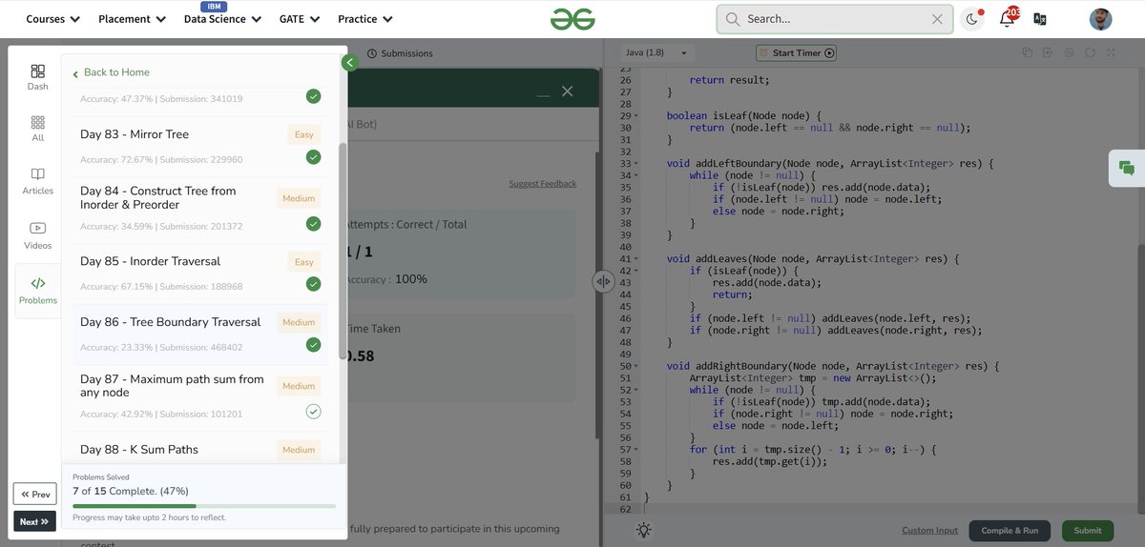1145x547 pixels.
Task: Expand the Courses menu
Action: [x=53, y=19]
